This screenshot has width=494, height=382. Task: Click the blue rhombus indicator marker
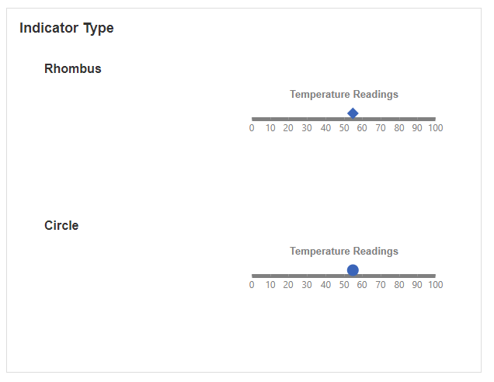point(353,113)
